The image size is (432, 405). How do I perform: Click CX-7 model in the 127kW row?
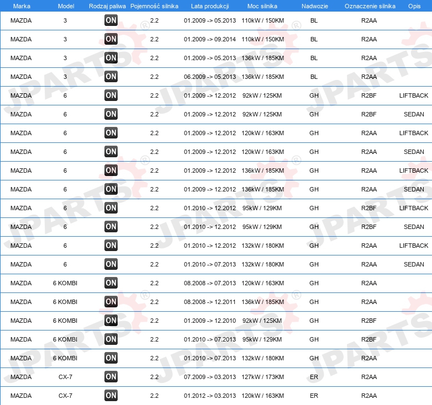(65, 377)
